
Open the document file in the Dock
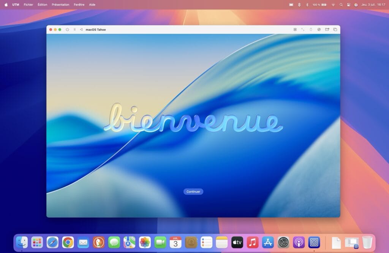pyautogui.click(x=337, y=242)
